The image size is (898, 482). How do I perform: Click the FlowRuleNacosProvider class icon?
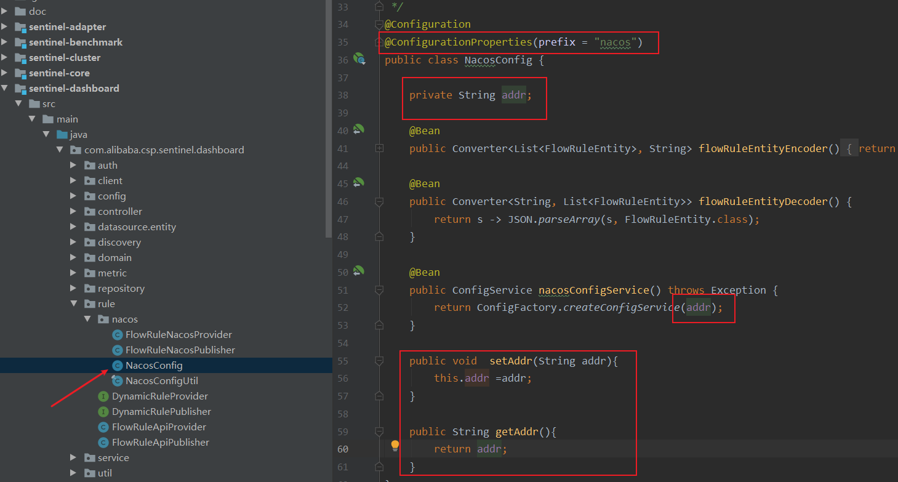118,335
